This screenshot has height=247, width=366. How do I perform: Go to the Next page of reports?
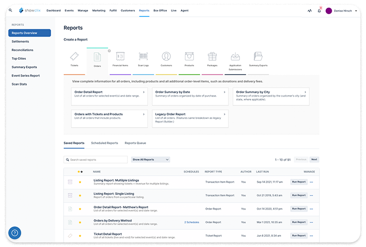(x=314, y=159)
